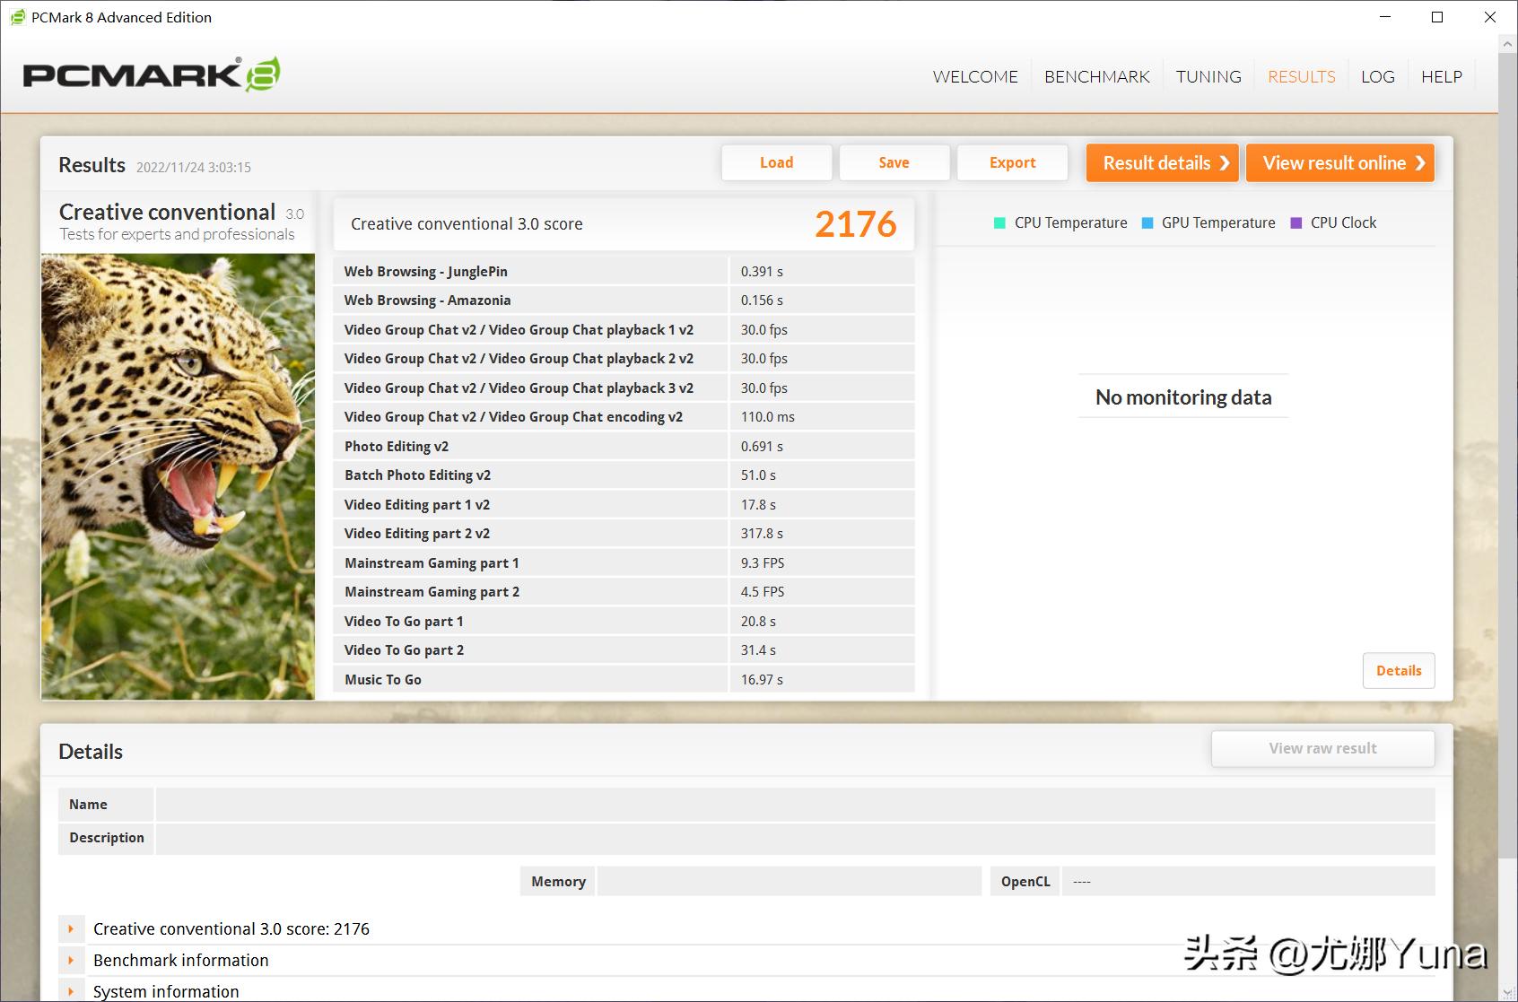Click the 16.97 s result value
This screenshot has width=1518, height=1002.
pos(762,680)
